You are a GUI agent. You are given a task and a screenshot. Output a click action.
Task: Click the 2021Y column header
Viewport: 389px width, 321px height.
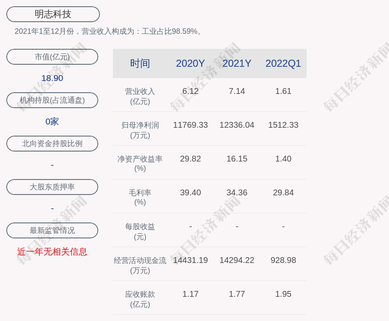(237, 63)
